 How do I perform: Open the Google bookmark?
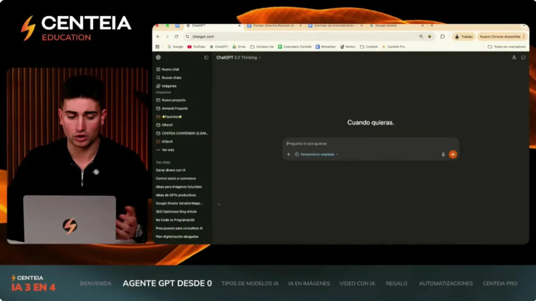click(x=175, y=47)
